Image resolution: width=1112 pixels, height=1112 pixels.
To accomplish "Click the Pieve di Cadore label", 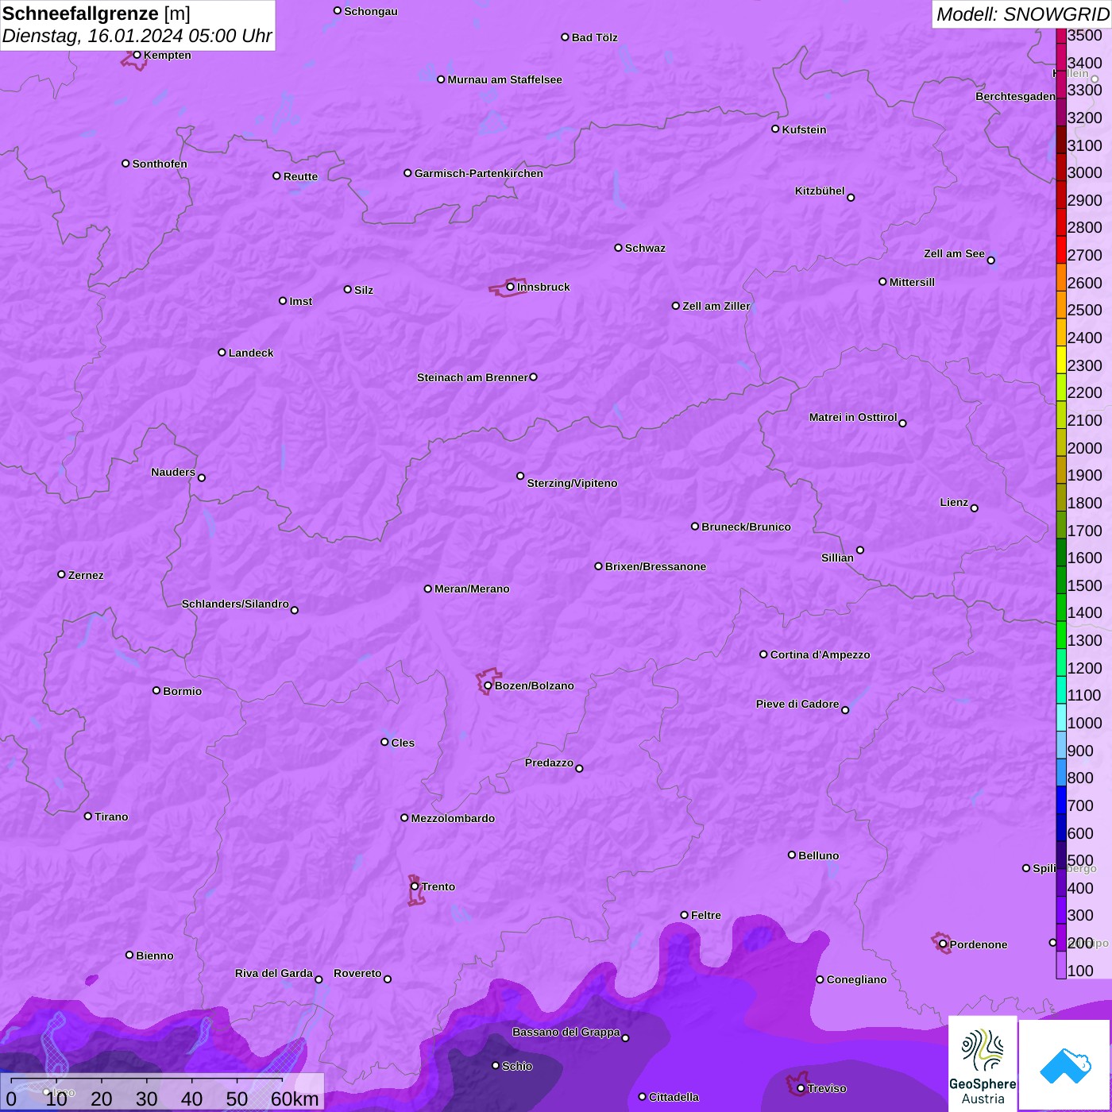I will pos(797,704).
